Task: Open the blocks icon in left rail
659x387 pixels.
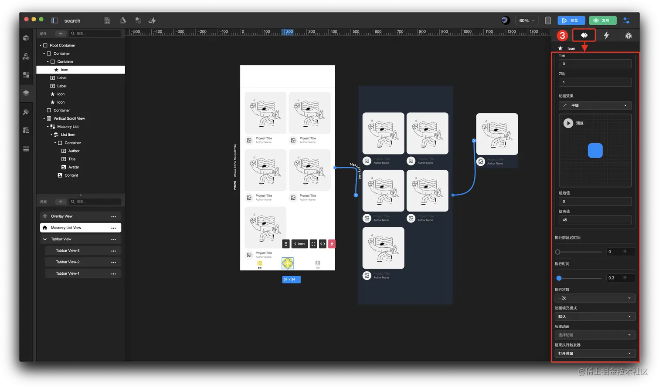Action: point(26,57)
